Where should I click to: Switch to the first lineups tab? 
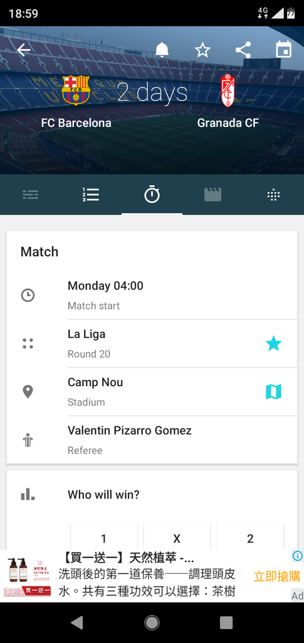(x=30, y=195)
